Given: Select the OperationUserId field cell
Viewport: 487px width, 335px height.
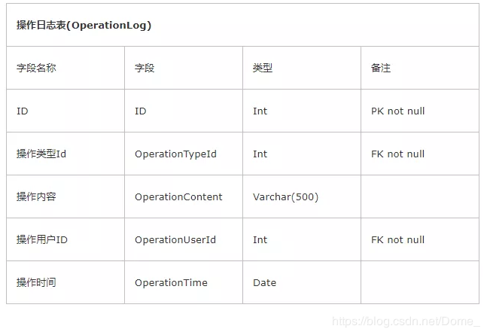Looking at the screenshot, I should 175,239.
